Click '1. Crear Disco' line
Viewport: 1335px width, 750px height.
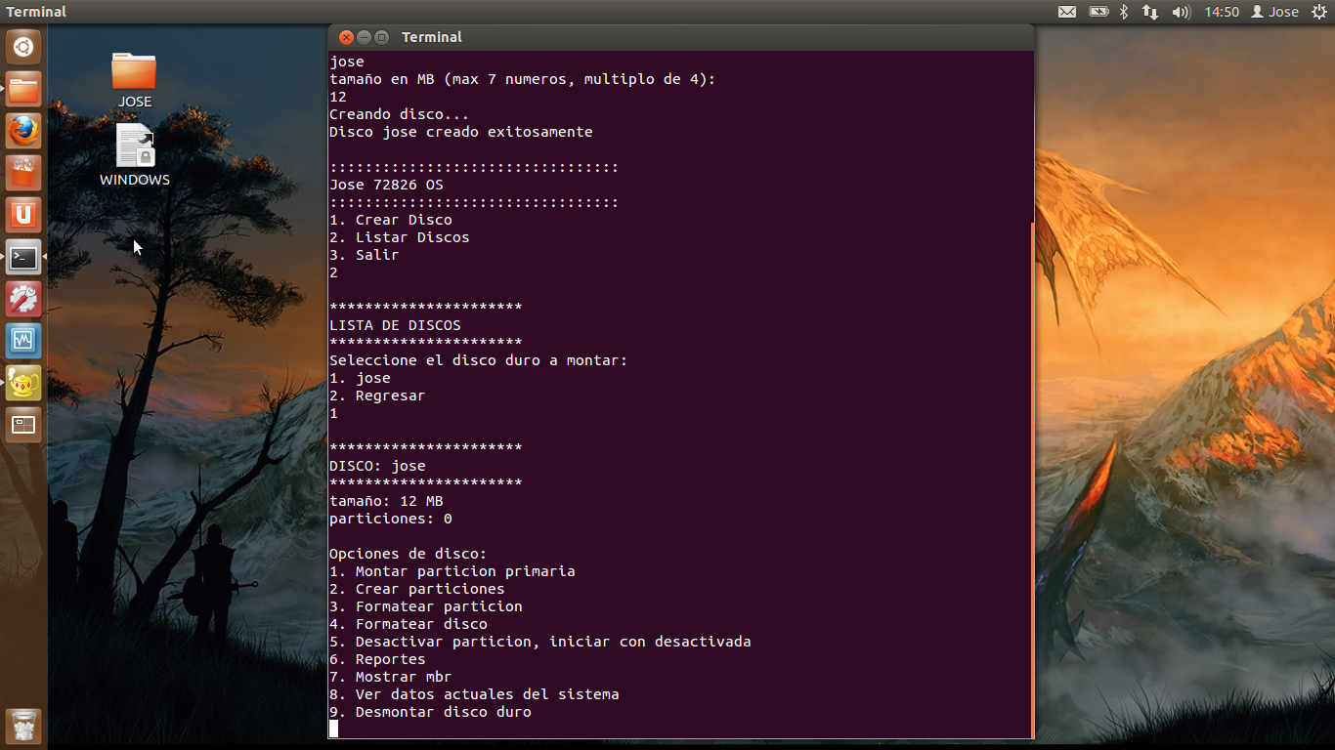coord(390,220)
